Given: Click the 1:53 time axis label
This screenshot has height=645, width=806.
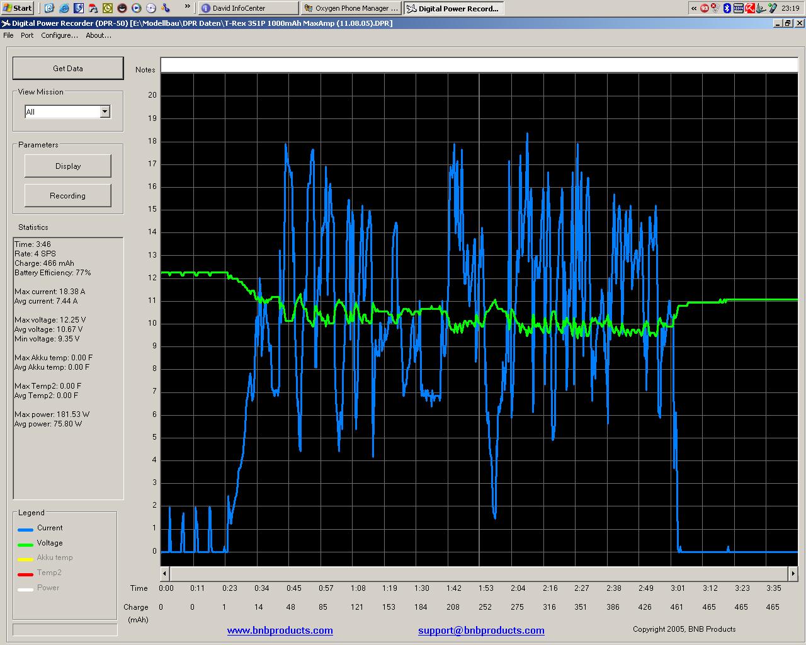Looking at the screenshot, I should (x=485, y=588).
